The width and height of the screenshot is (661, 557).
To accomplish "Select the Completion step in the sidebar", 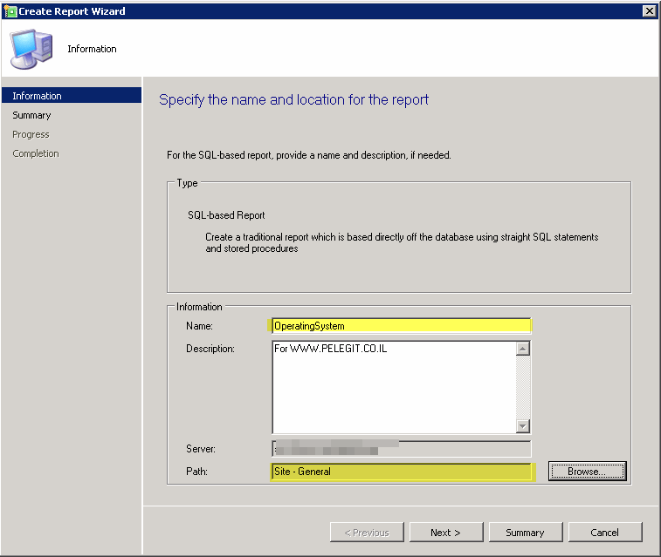I will [x=36, y=153].
